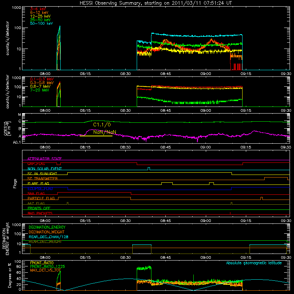The image size is (294, 294).
Task: Select the 50-100 keV legend label
Action: (x=42, y=24)
